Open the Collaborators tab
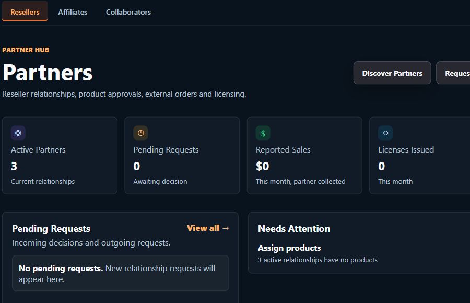 [128, 12]
